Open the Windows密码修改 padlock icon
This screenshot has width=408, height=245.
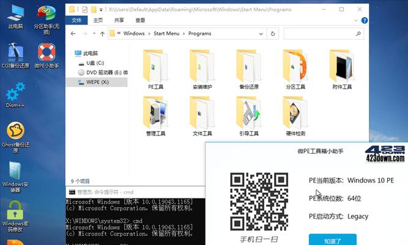(x=15, y=216)
